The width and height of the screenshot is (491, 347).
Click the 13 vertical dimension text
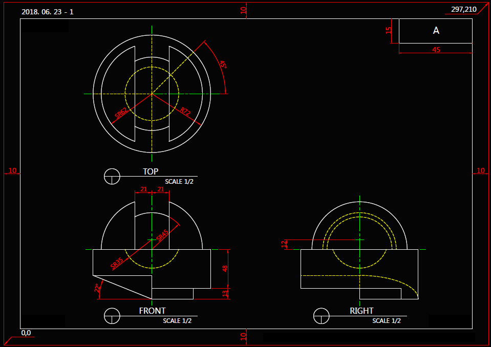(x=225, y=293)
